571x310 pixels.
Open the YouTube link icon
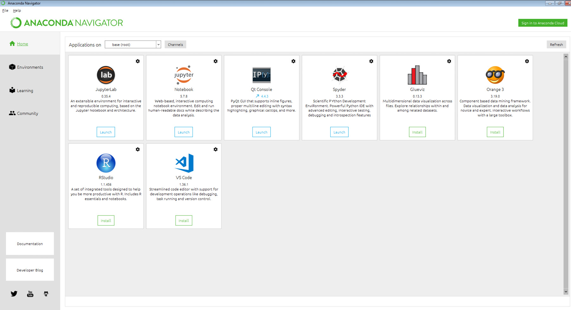pyautogui.click(x=30, y=294)
